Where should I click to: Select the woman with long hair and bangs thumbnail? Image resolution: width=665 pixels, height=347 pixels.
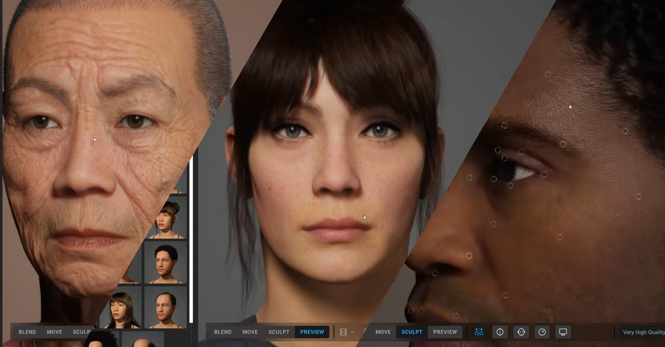[x=121, y=307]
